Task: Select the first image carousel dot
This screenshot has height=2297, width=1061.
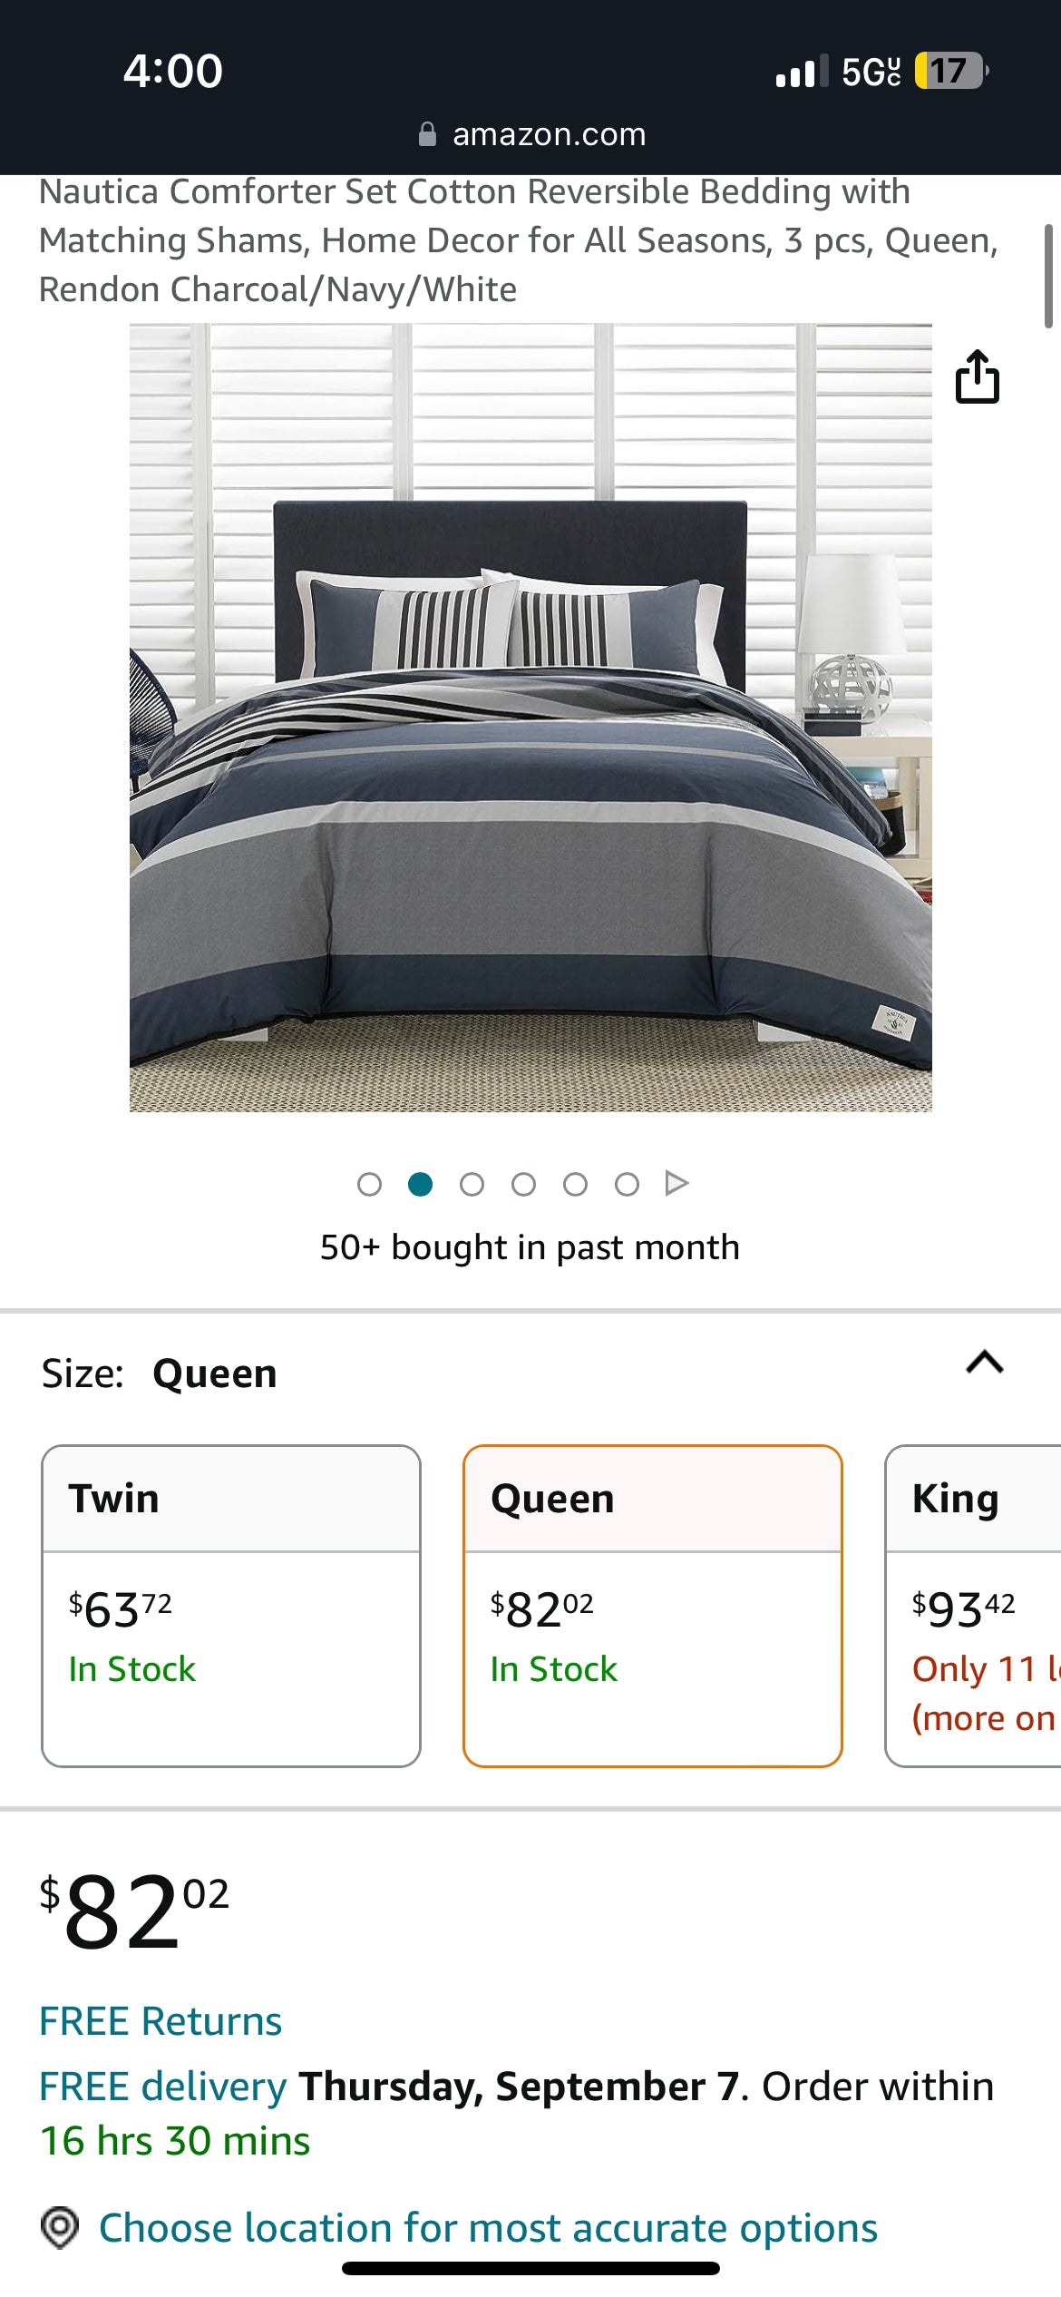Action: pyautogui.click(x=369, y=1184)
